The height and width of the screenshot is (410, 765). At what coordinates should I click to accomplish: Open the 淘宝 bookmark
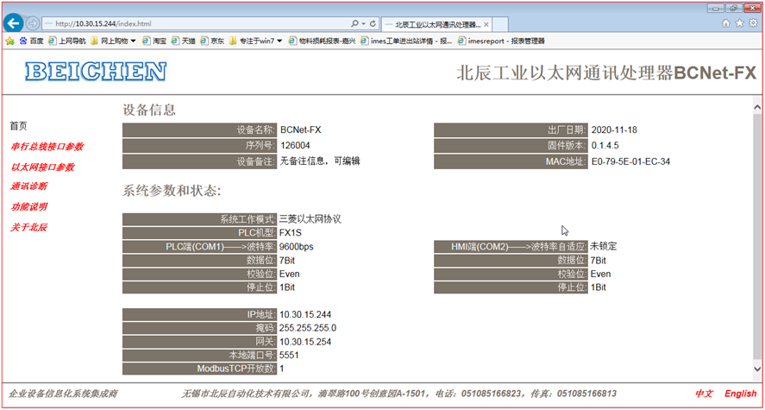154,41
